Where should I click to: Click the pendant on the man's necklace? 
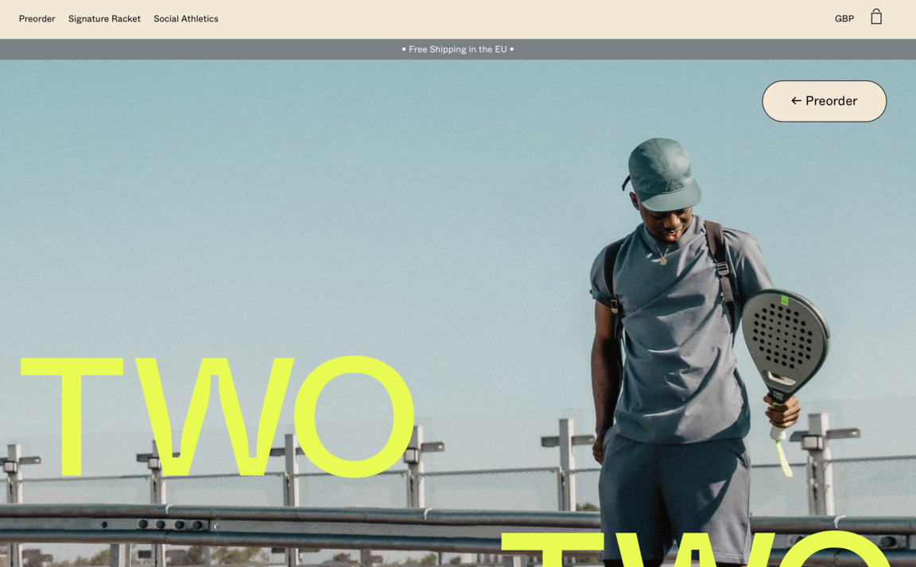pyautogui.click(x=663, y=260)
